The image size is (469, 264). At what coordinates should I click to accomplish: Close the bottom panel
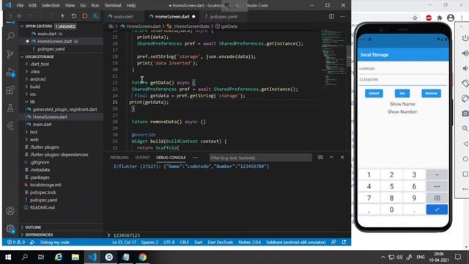pyautogui.click(x=342, y=158)
